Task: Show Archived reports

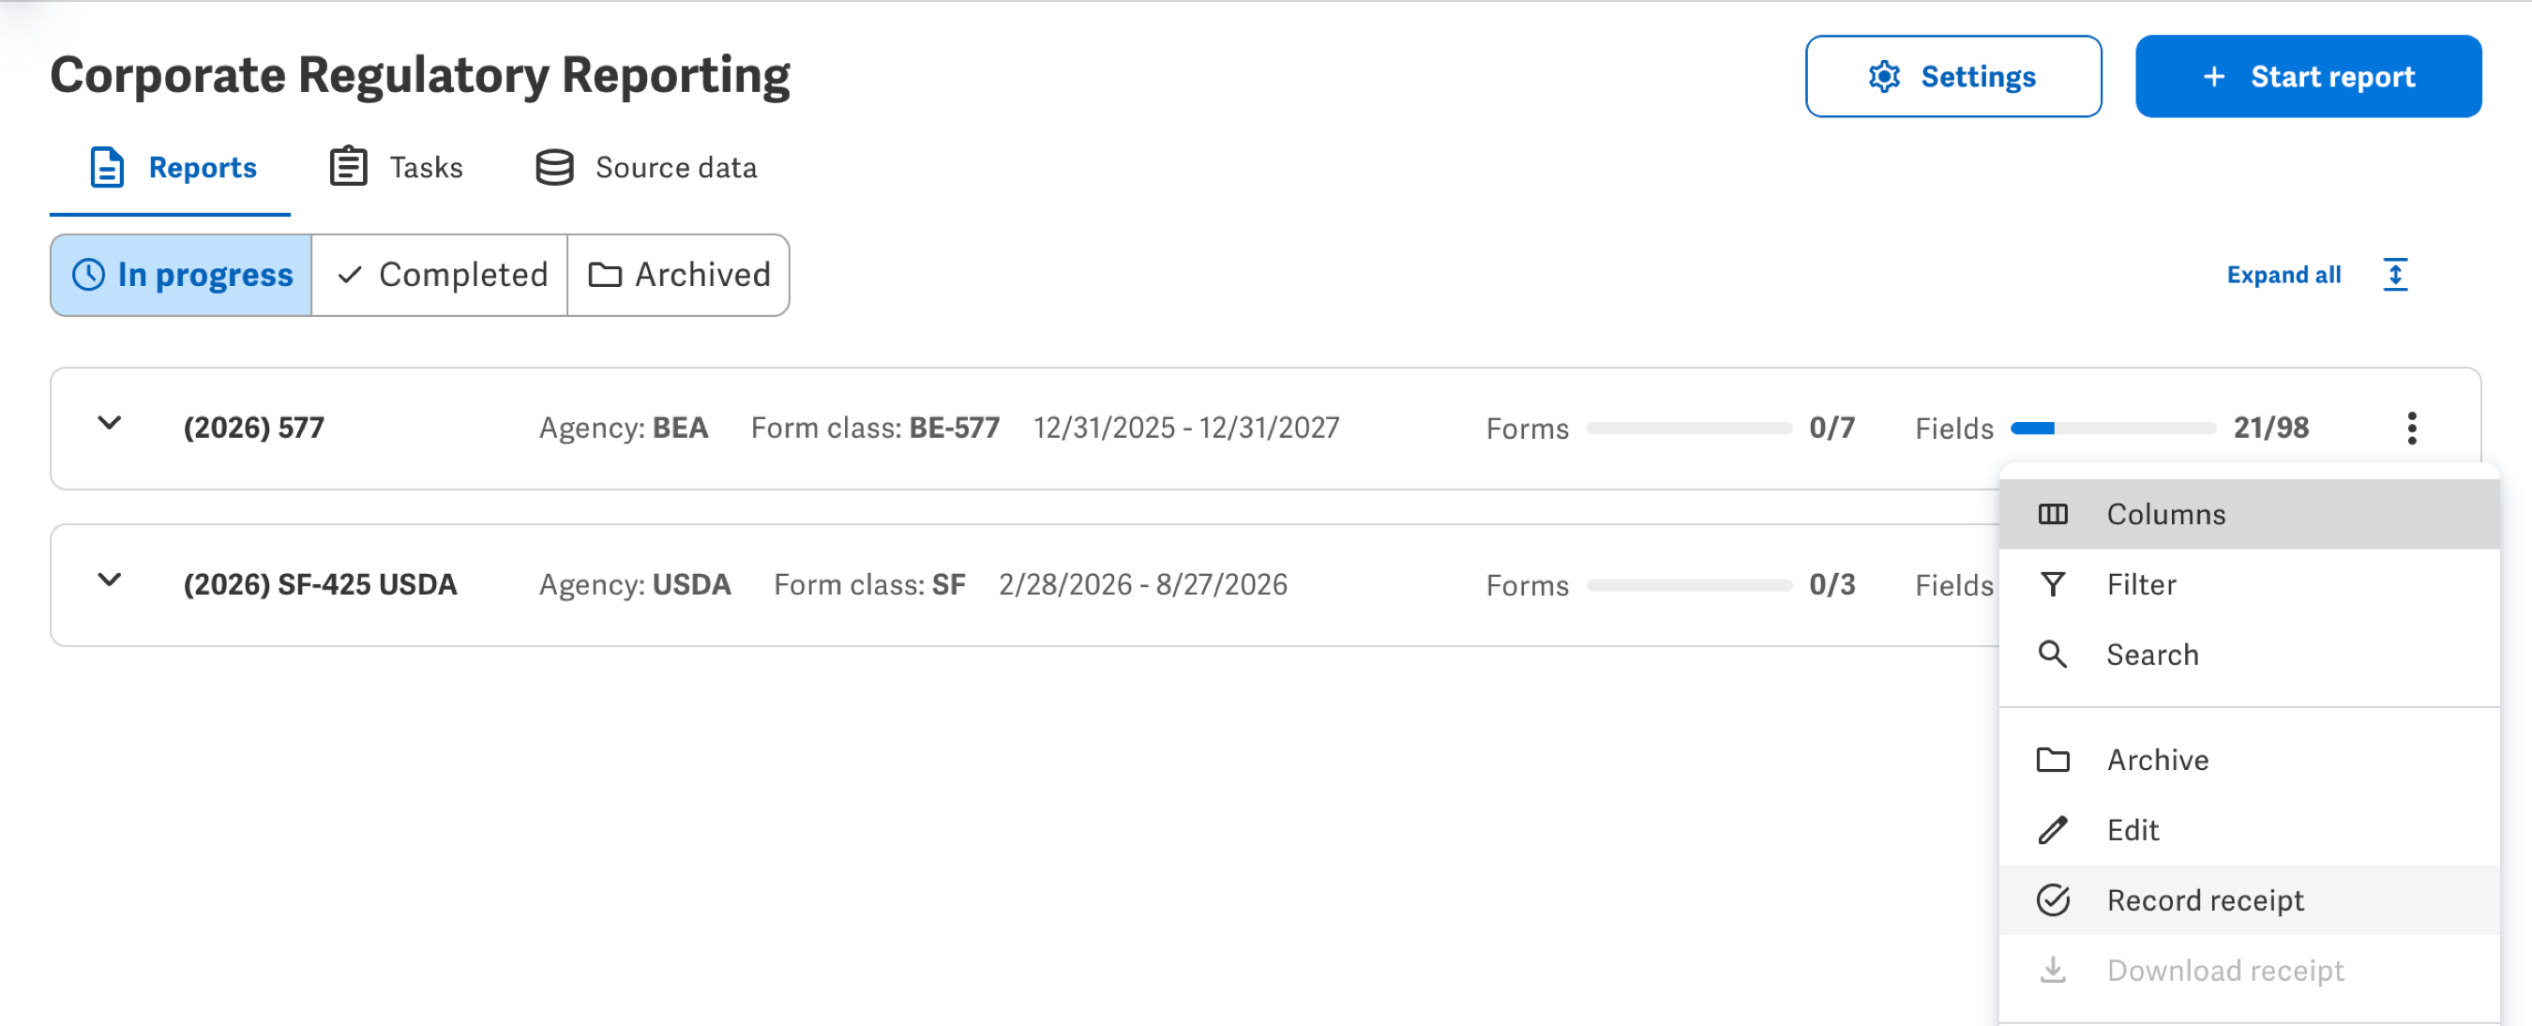Action: point(678,275)
